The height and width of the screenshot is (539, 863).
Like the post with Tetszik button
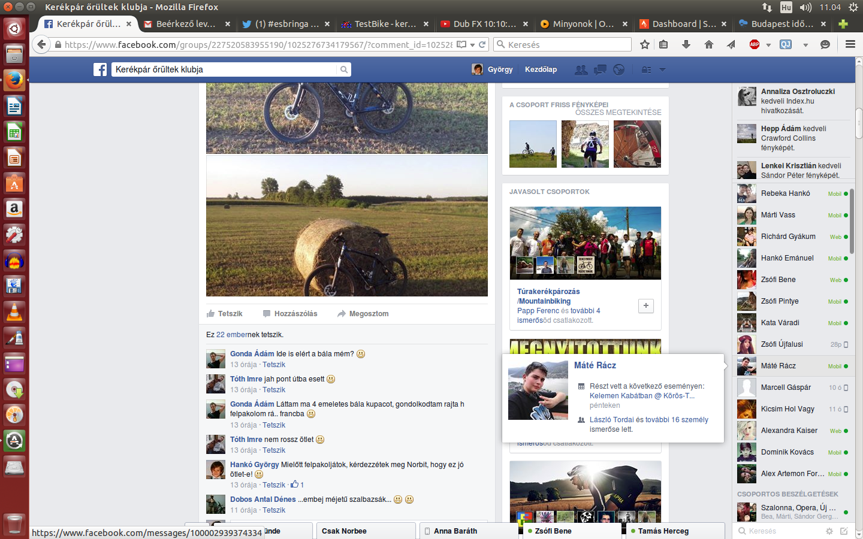click(225, 314)
